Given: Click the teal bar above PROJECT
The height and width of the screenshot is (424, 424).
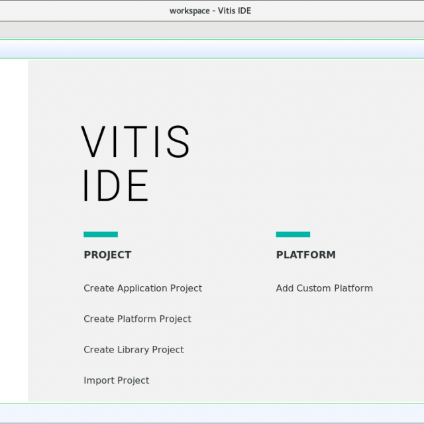Looking at the screenshot, I should point(101,235).
